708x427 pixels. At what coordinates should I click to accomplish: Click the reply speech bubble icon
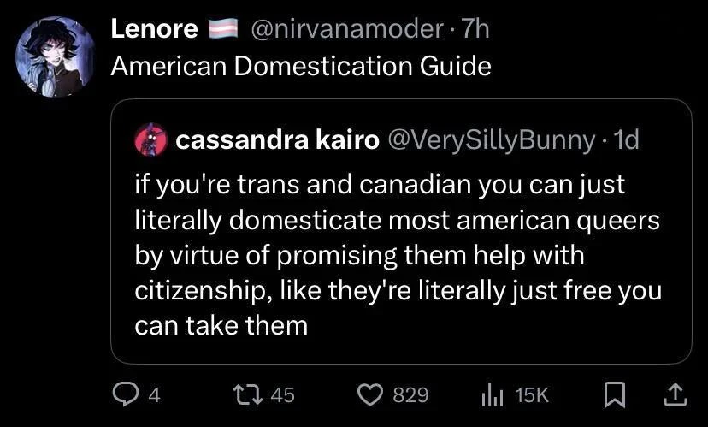[125, 394]
